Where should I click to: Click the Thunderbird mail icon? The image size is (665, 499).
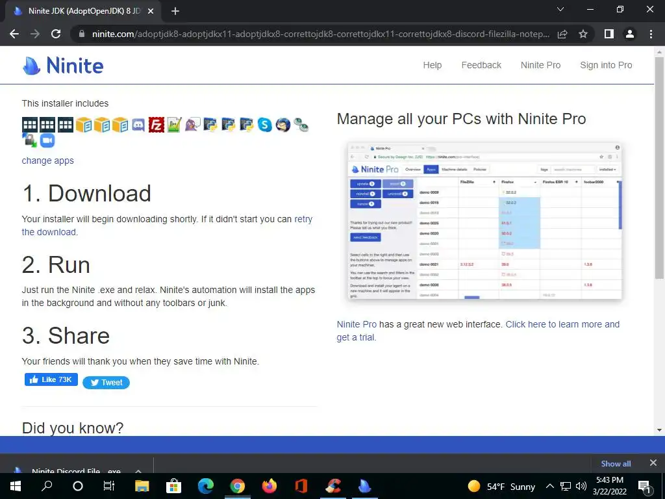283,125
